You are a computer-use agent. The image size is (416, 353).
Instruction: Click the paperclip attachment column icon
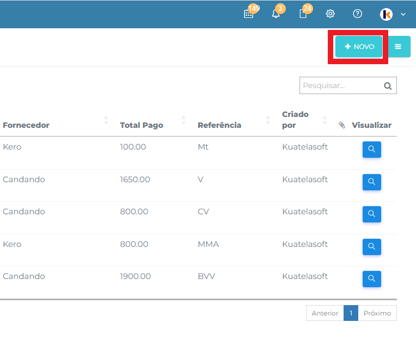click(342, 125)
